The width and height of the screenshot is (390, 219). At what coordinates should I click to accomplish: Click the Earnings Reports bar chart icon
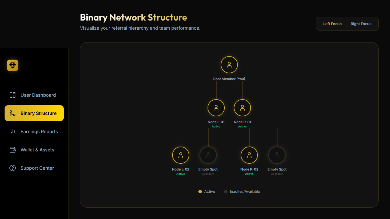pyautogui.click(x=13, y=131)
